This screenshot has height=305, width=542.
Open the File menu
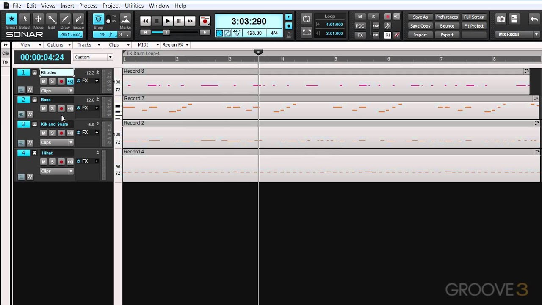coord(17,6)
